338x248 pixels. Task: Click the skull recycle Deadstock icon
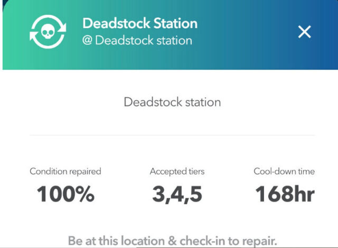pos(48,32)
